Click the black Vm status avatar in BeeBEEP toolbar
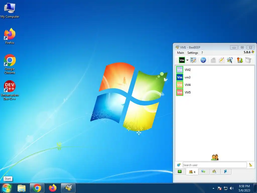The height and width of the screenshot is (193, 257). [x=182, y=60]
